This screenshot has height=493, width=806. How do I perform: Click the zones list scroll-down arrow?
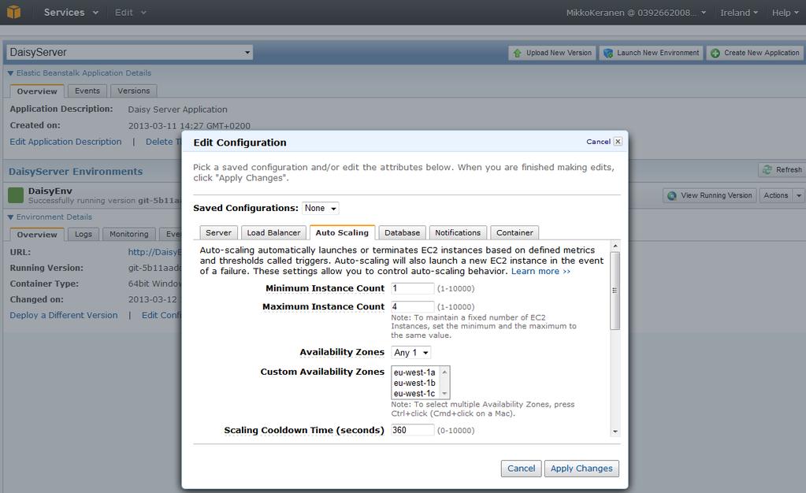445,394
